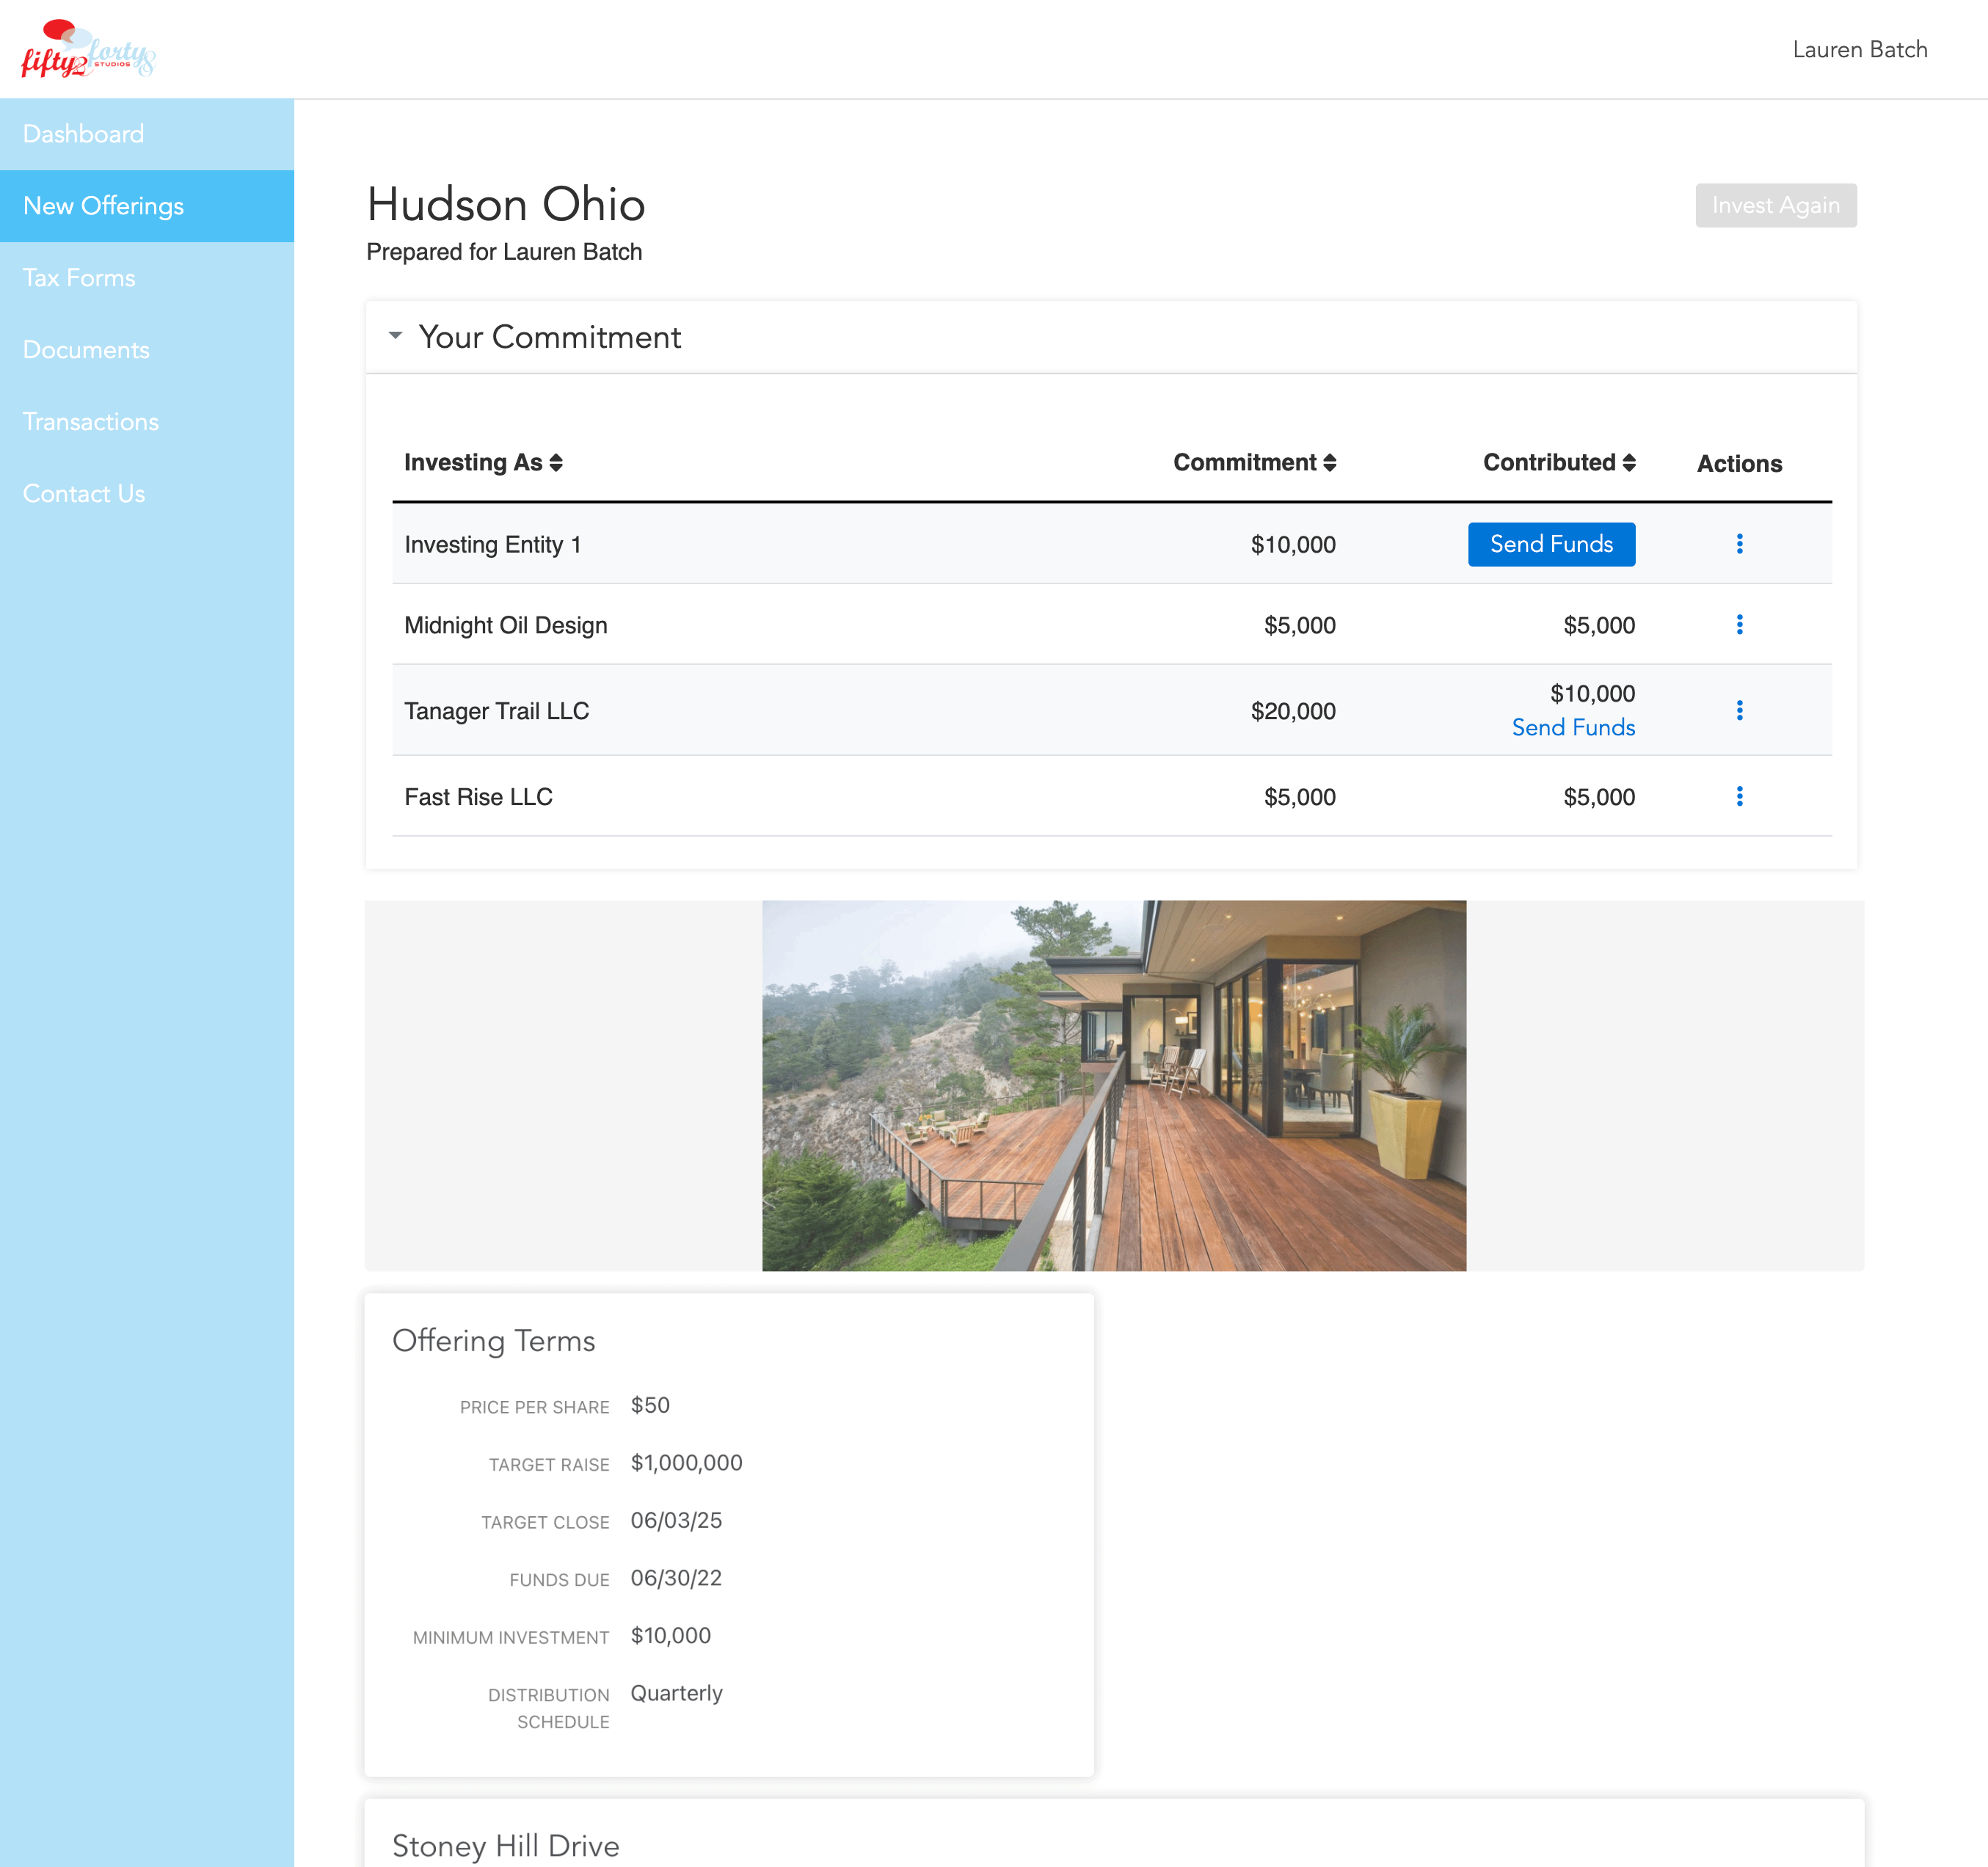Open Lauren Batch user menu
The width and height of the screenshot is (1988, 1867).
(1859, 50)
